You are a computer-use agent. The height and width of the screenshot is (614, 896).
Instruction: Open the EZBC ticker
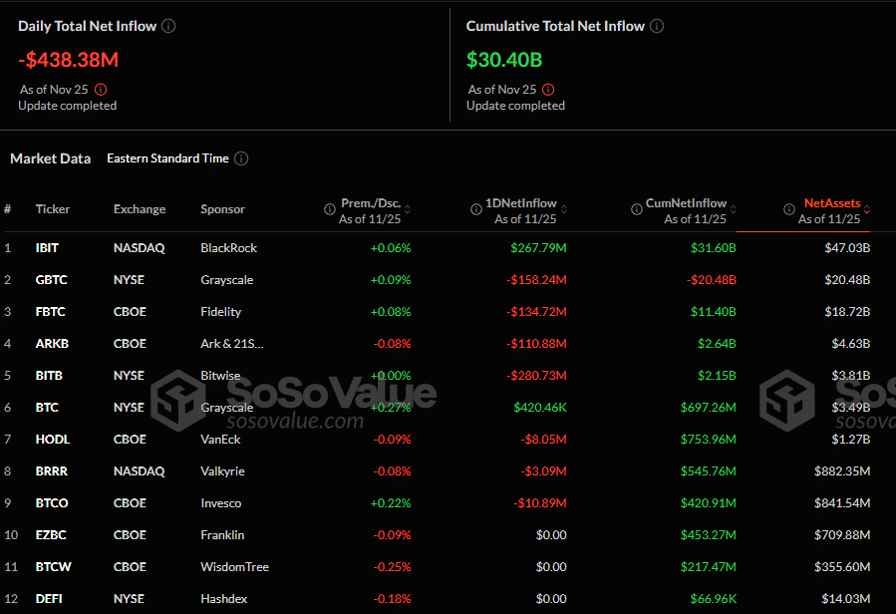click(51, 535)
